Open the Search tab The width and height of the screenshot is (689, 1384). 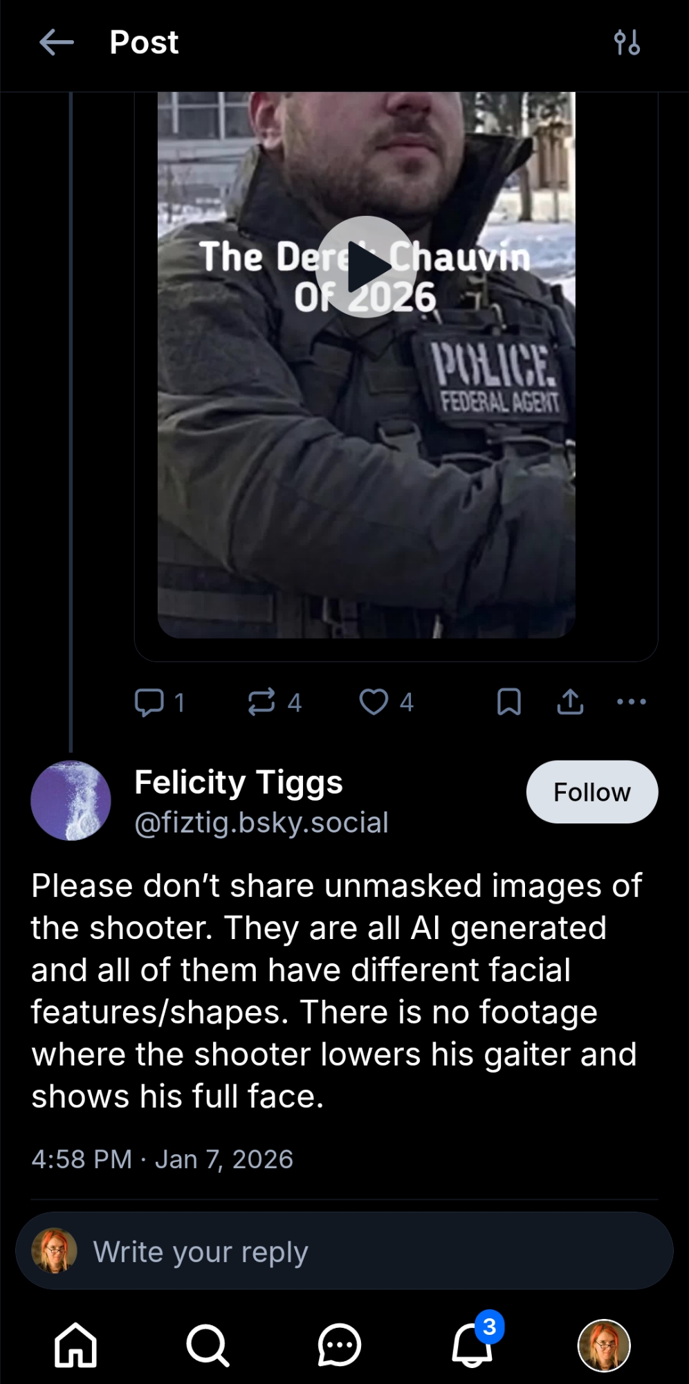tap(208, 1345)
